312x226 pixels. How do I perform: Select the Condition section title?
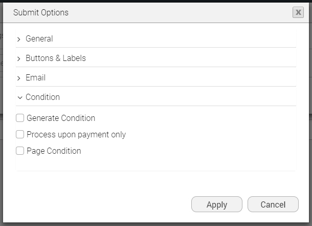(x=43, y=97)
